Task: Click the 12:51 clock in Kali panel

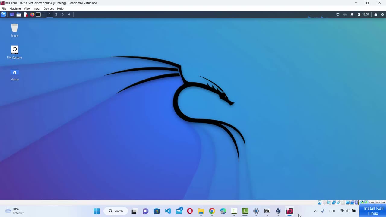Action: 365,14
